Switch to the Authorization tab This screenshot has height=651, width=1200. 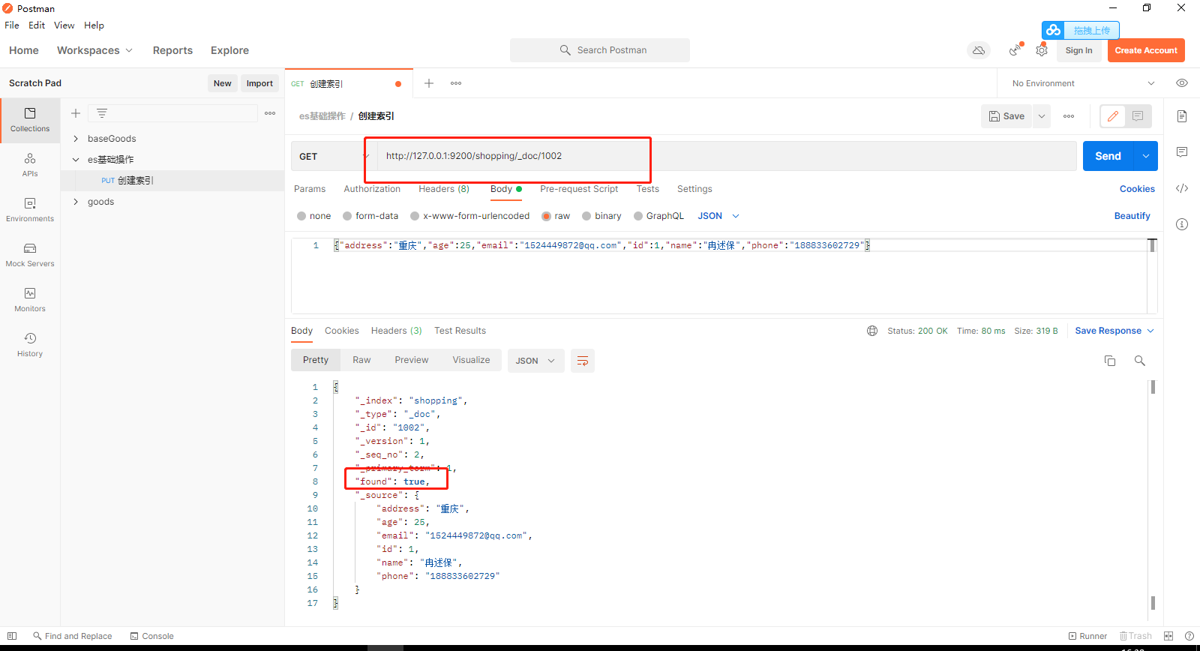coord(372,189)
